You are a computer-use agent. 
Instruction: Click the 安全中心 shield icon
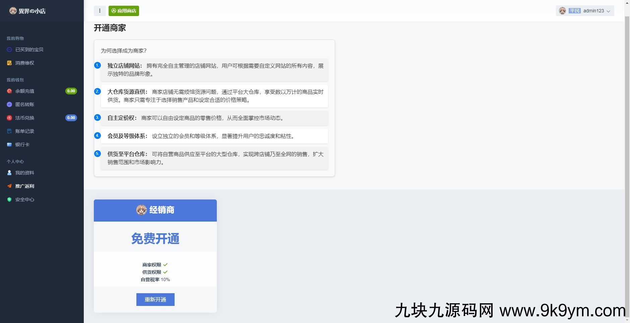tap(9, 199)
